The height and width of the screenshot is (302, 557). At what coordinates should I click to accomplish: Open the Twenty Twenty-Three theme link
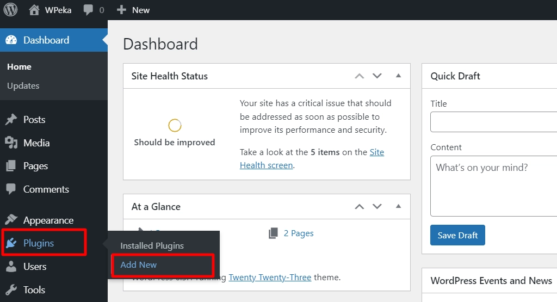pyautogui.click(x=270, y=277)
